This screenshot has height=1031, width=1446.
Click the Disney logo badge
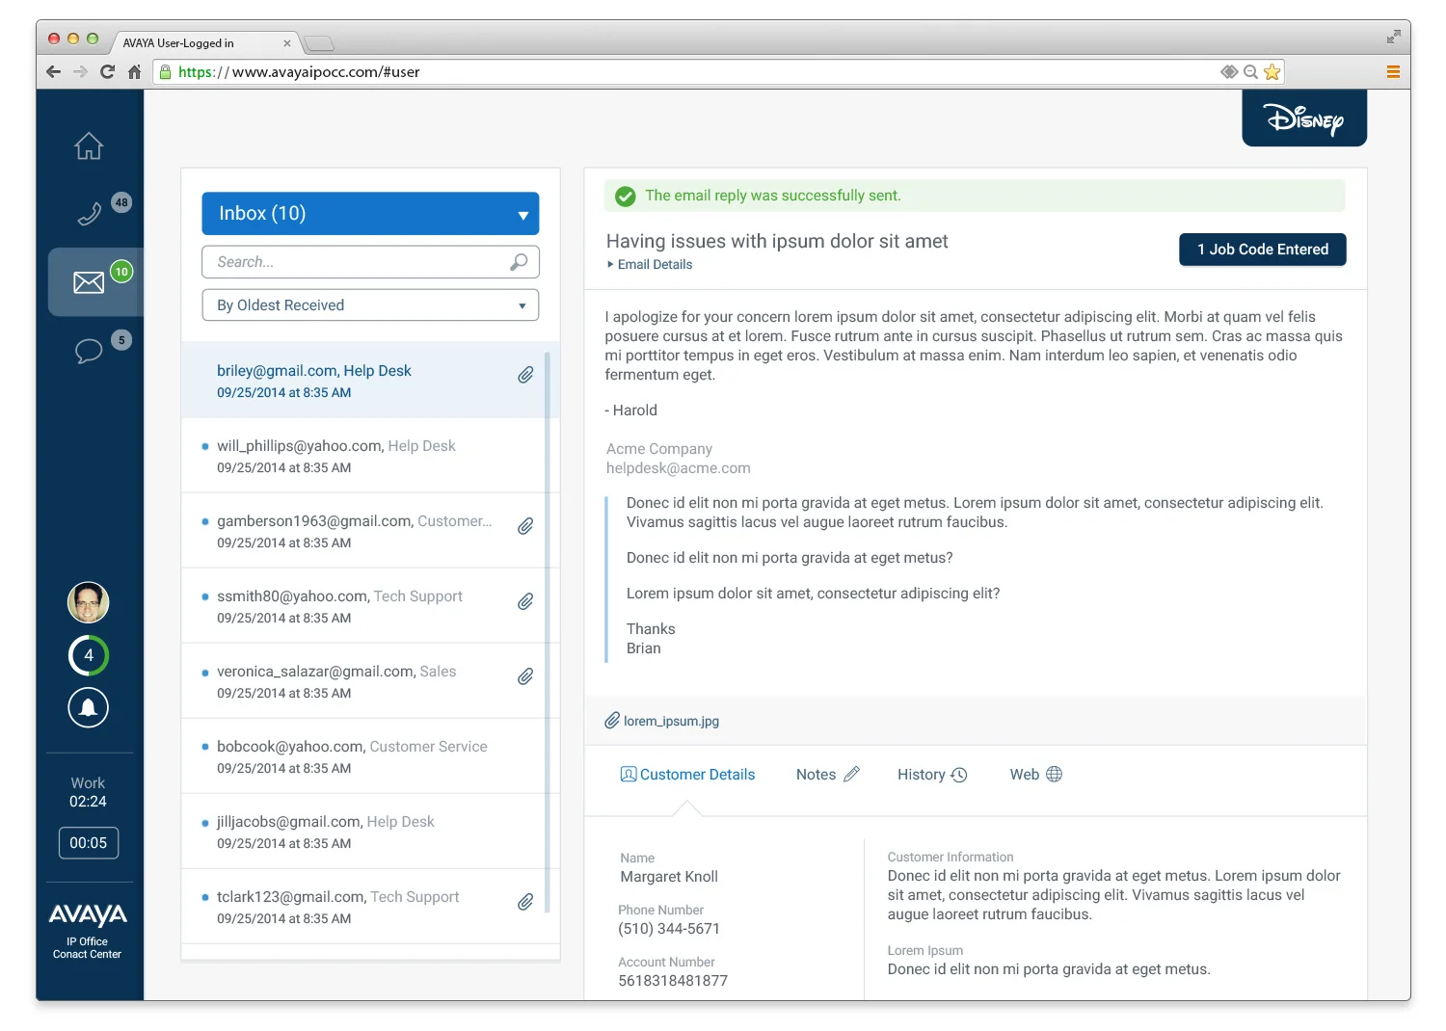click(1304, 118)
